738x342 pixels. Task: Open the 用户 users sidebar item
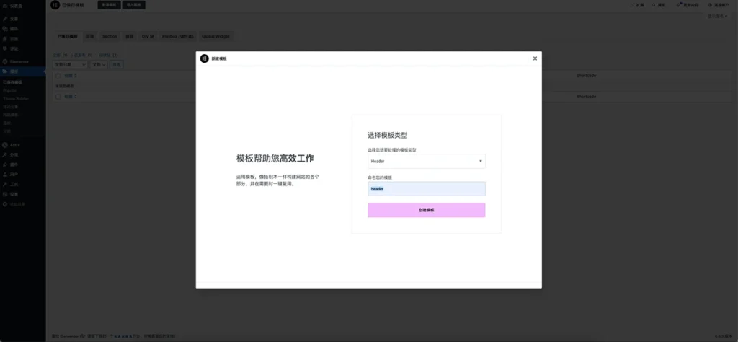(15, 175)
